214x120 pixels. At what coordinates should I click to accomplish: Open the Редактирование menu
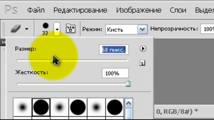tap(80, 10)
